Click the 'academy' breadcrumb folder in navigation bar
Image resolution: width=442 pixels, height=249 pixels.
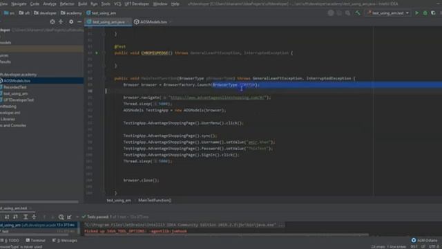coord(71,13)
